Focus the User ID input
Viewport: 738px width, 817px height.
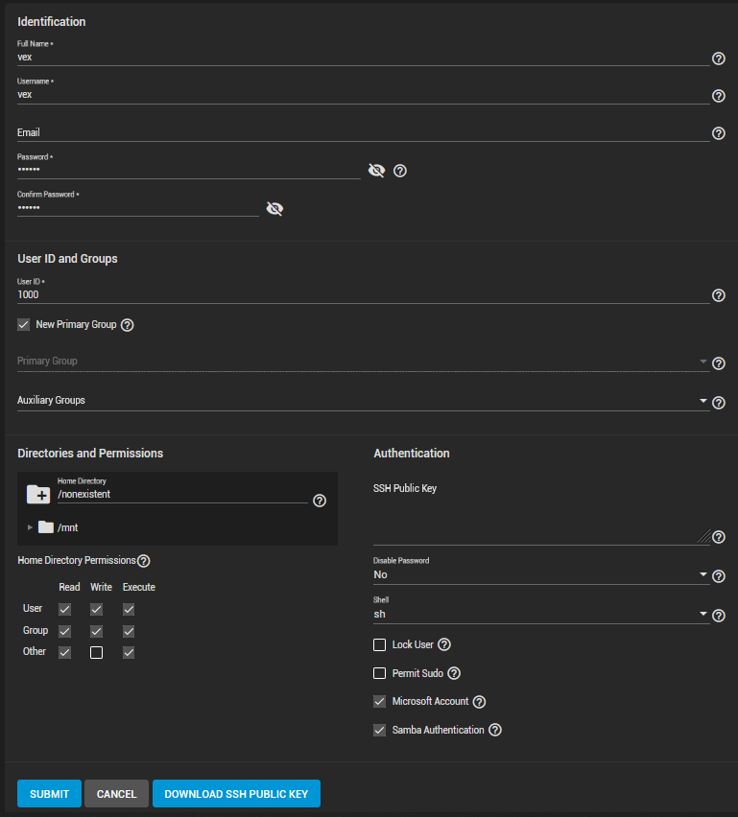coord(363,294)
